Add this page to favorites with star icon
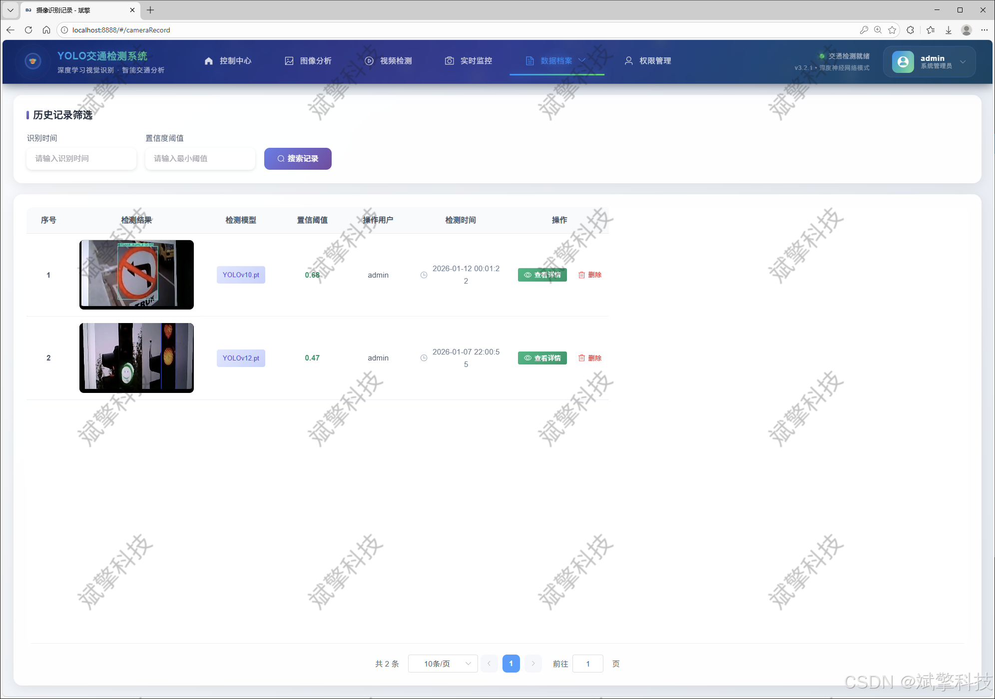995x699 pixels. (892, 30)
